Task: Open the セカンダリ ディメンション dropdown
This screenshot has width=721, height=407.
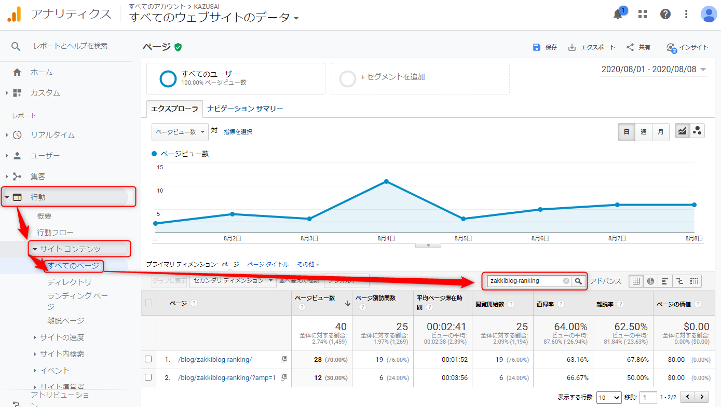Action: pyautogui.click(x=233, y=281)
